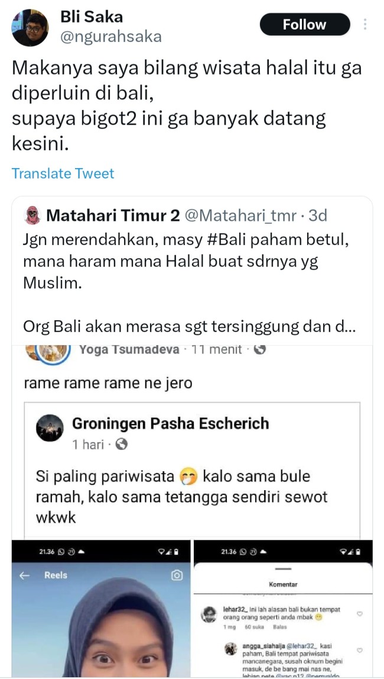Like angga_siahaija's comment using the heart

pyautogui.click(x=359, y=649)
